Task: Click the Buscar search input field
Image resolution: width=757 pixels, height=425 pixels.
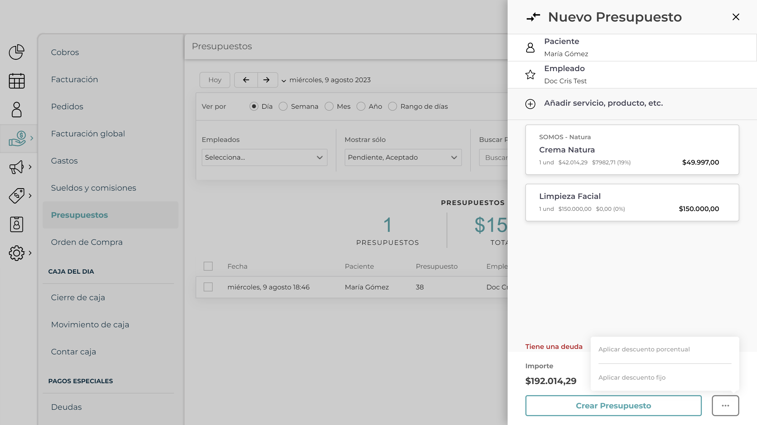Action: (x=494, y=157)
